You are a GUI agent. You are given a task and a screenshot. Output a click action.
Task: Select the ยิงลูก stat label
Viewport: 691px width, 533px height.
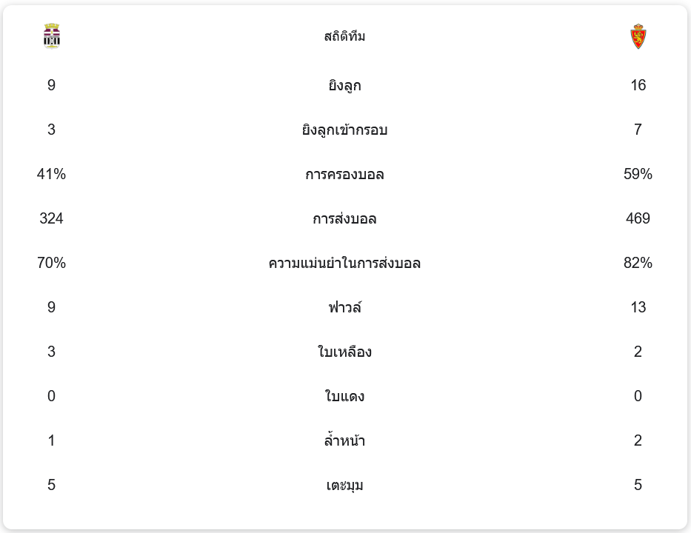tap(344, 85)
